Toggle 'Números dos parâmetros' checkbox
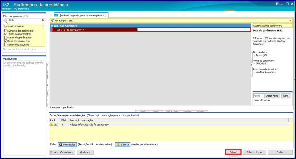This screenshot has width=296, height=159. (x=6, y=31)
